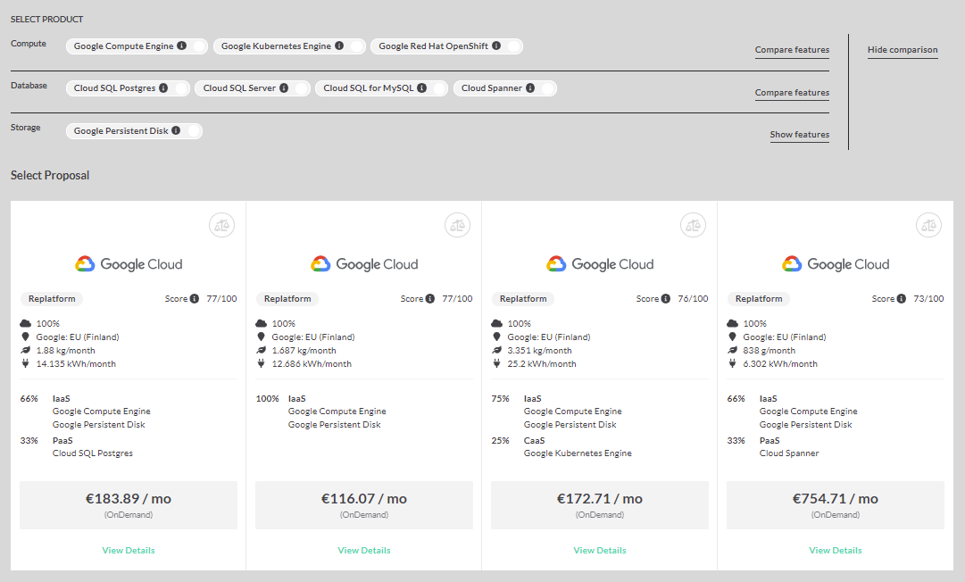Image resolution: width=965 pixels, height=582 pixels.
Task: Click the plug icon beside 12.686 kWh/month
Action: (261, 363)
